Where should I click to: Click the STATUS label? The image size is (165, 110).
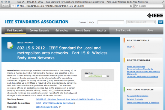[x=89, y=73]
